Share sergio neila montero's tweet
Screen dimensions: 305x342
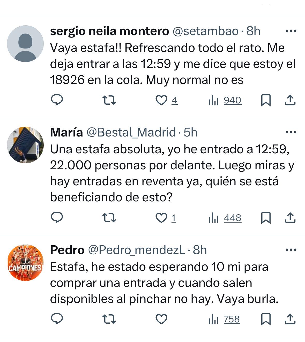click(290, 100)
